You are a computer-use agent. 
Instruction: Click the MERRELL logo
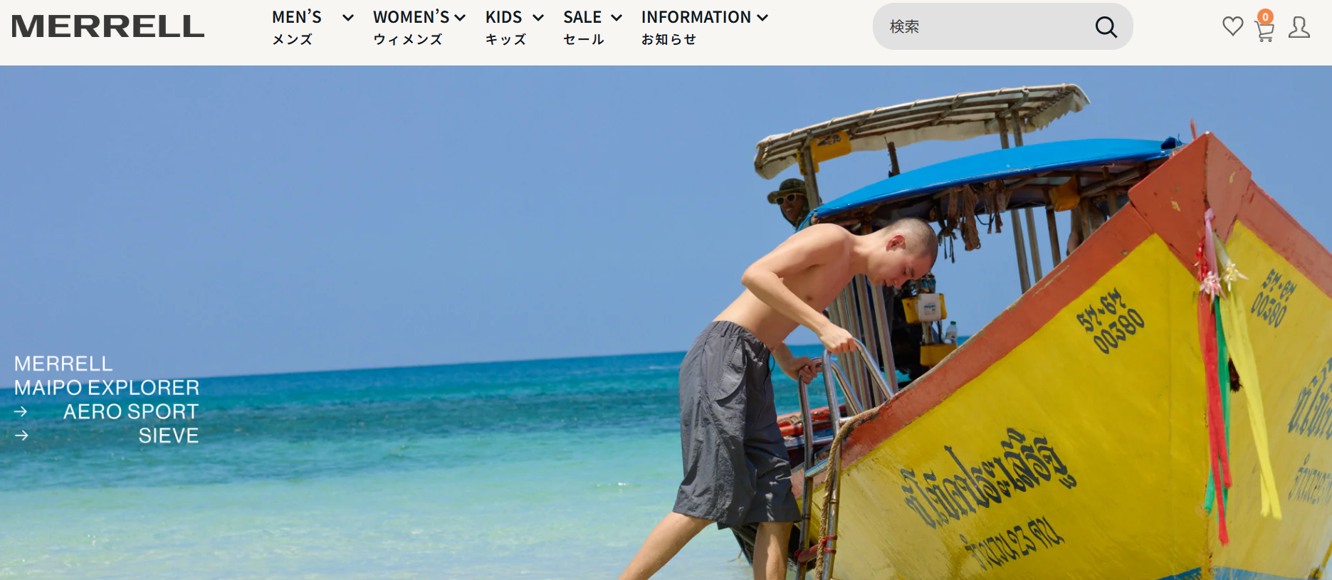[x=107, y=26]
